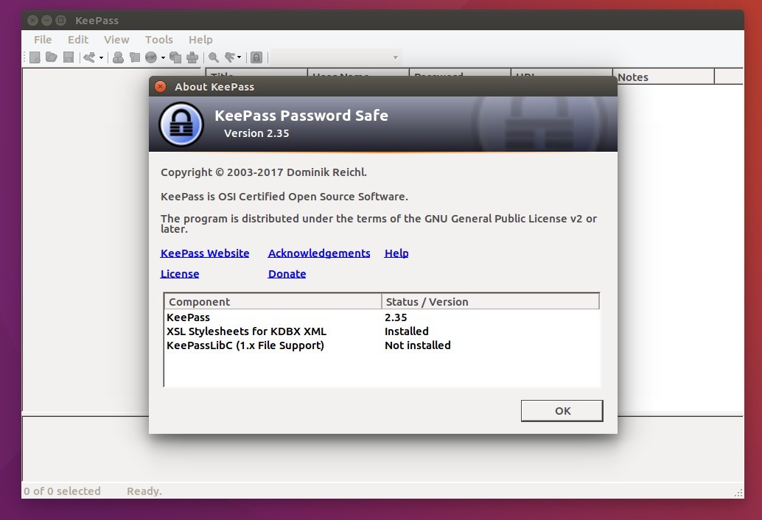Click the Show Entries toolbar icon
The height and width of the screenshot is (520, 762).
(230, 57)
